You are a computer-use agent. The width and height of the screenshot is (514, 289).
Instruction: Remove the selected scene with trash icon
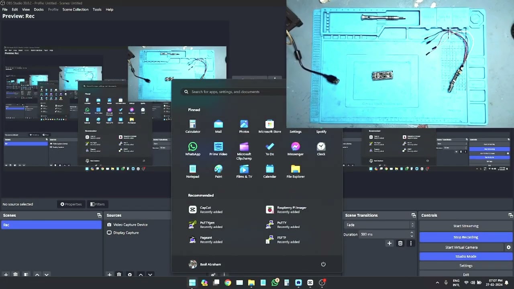pos(15,275)
